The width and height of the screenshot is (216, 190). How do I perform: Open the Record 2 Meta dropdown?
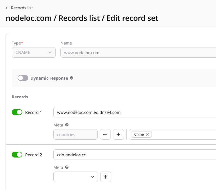(76, 177)
